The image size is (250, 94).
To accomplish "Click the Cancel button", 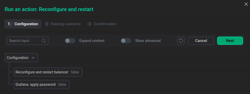I will point(201,41).
